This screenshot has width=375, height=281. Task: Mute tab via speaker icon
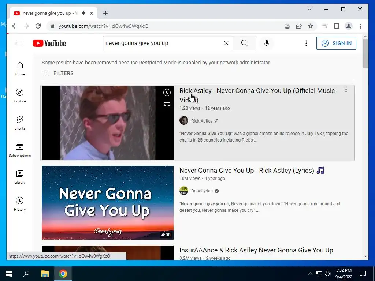pos(84,13)
